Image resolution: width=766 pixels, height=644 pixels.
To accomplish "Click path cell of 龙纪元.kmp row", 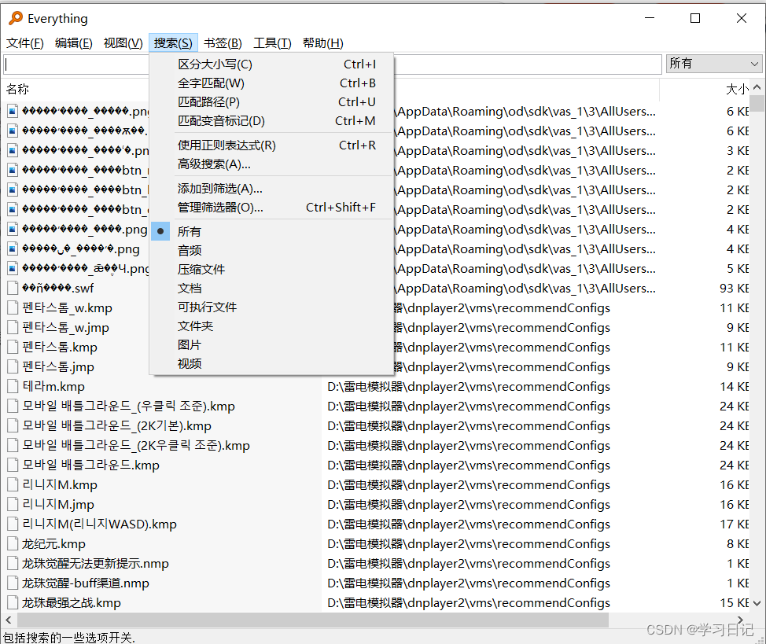I will click(x=469, y=544).
